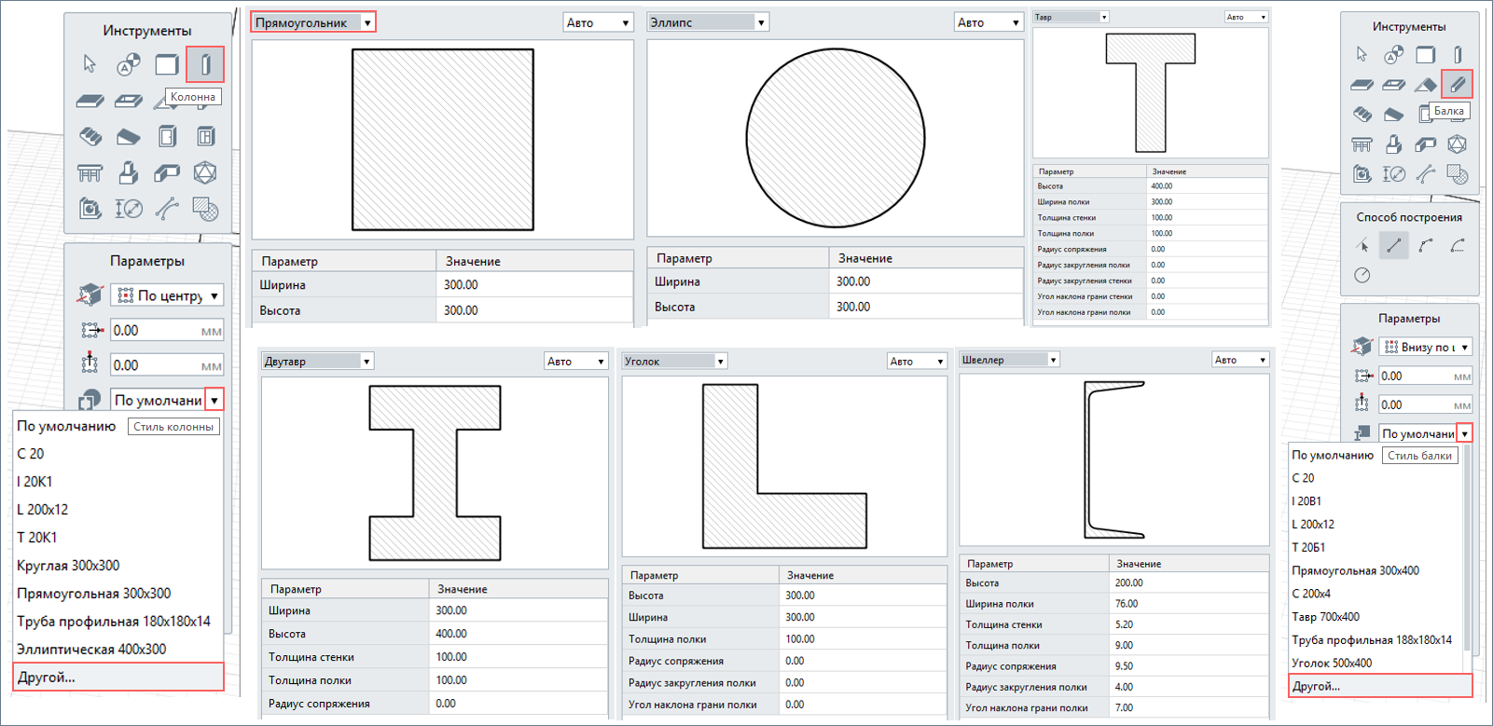Click the Толщина полки 100.00 in Уголок table

(x=863, y=639)
